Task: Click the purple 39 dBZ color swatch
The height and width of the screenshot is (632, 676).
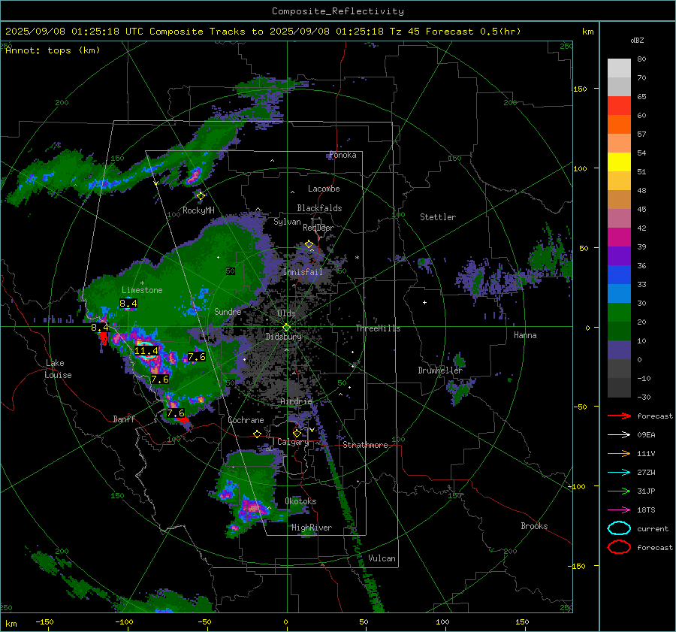Action: 619,256
